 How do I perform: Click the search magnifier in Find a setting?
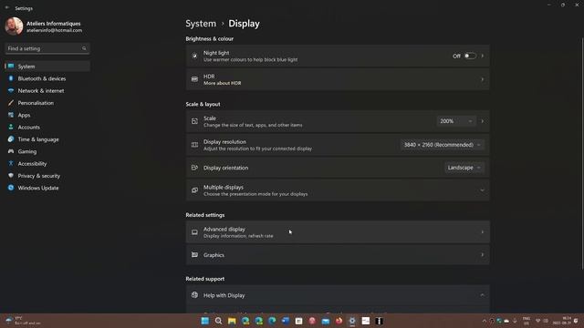coord(84,48)
